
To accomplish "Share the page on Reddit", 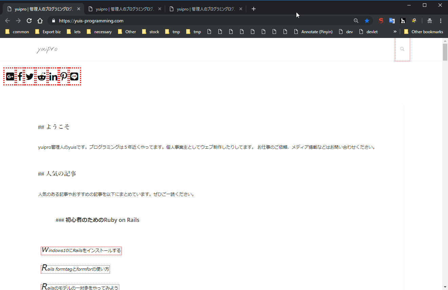I will [42, 77].
